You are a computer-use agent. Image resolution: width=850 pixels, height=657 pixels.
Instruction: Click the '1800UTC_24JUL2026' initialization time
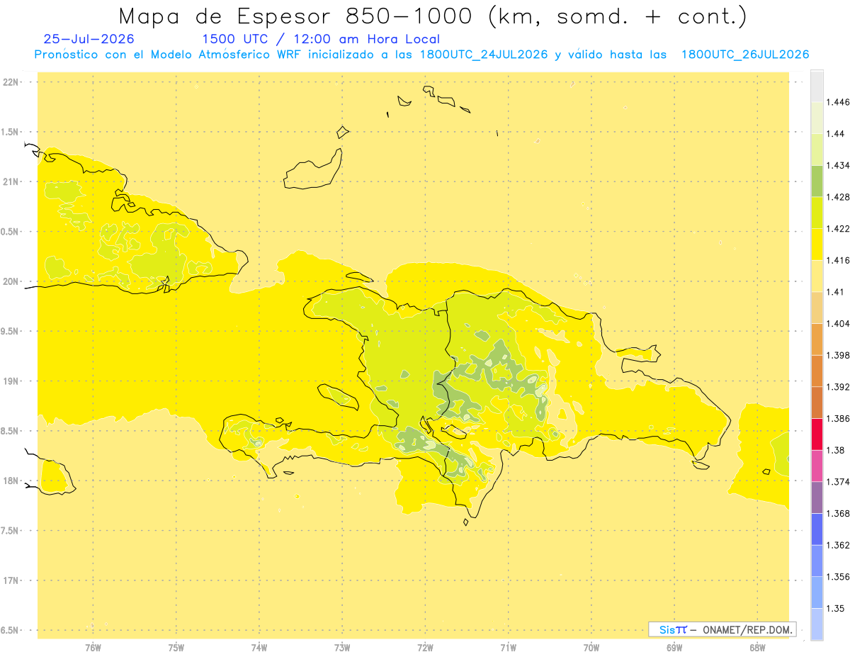click(484, 55)
